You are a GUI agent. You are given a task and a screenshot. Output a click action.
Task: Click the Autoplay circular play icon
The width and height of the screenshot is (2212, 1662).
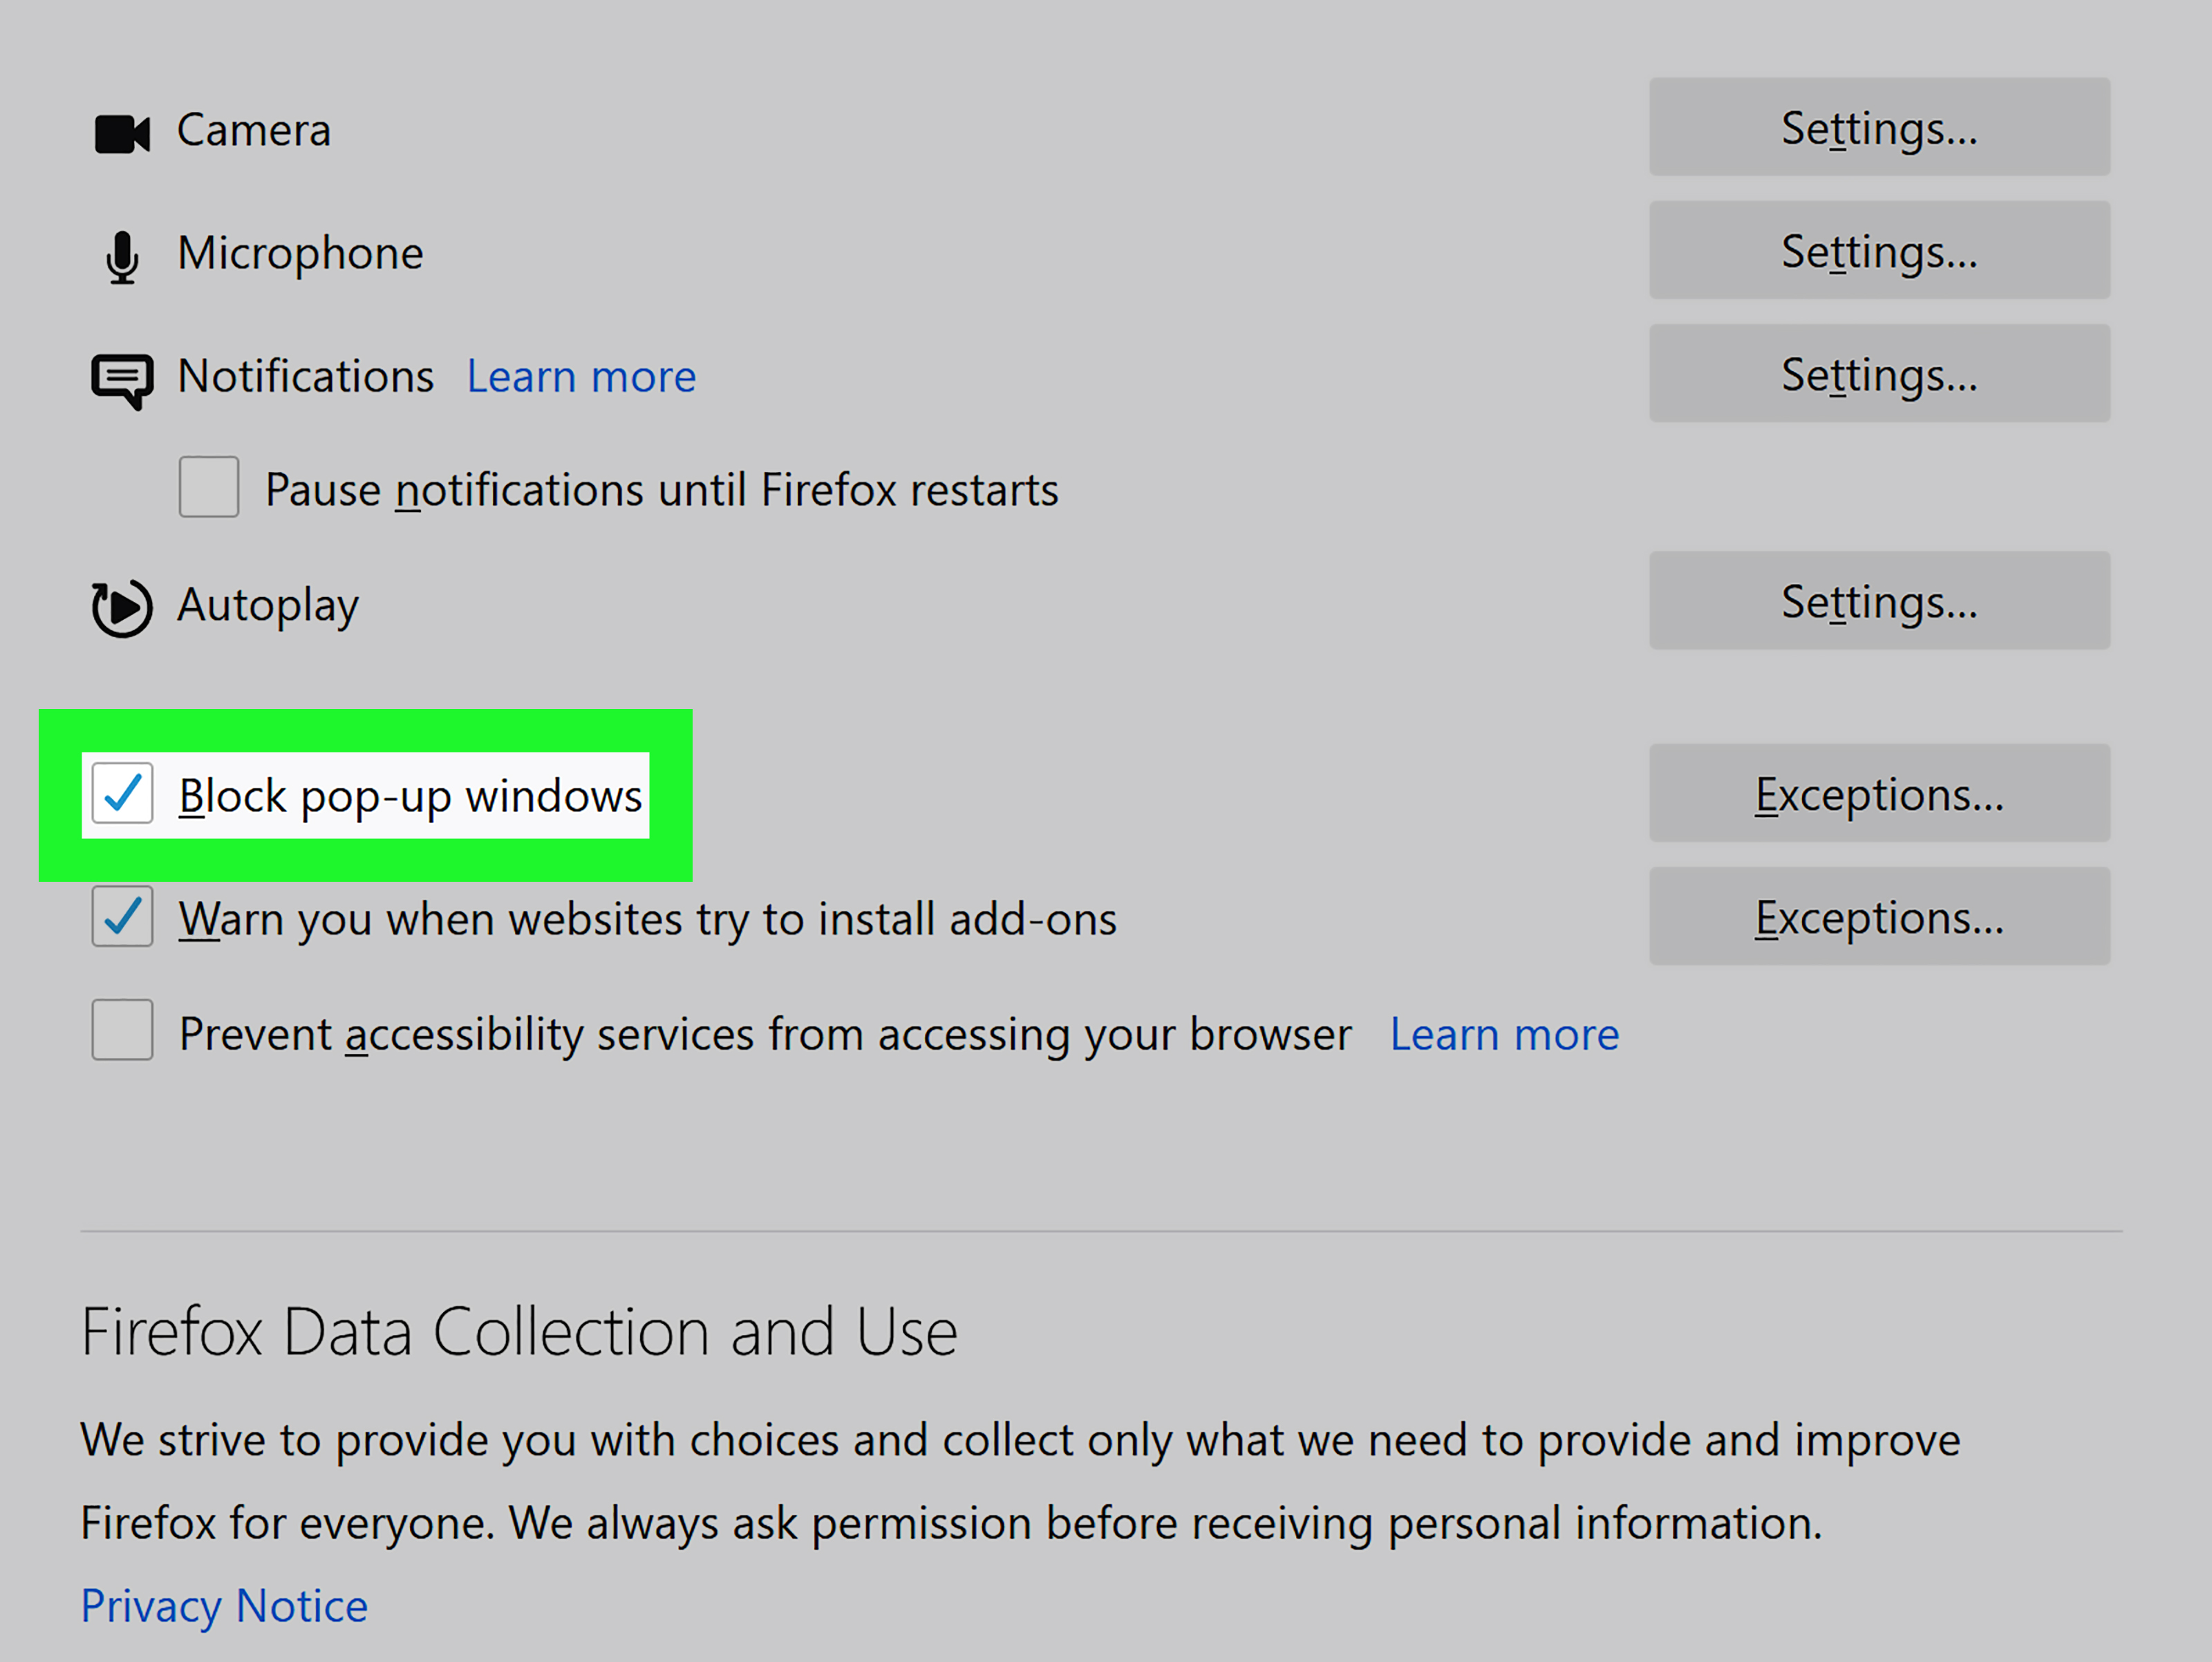pyautogui.click(x=122, y=607)
